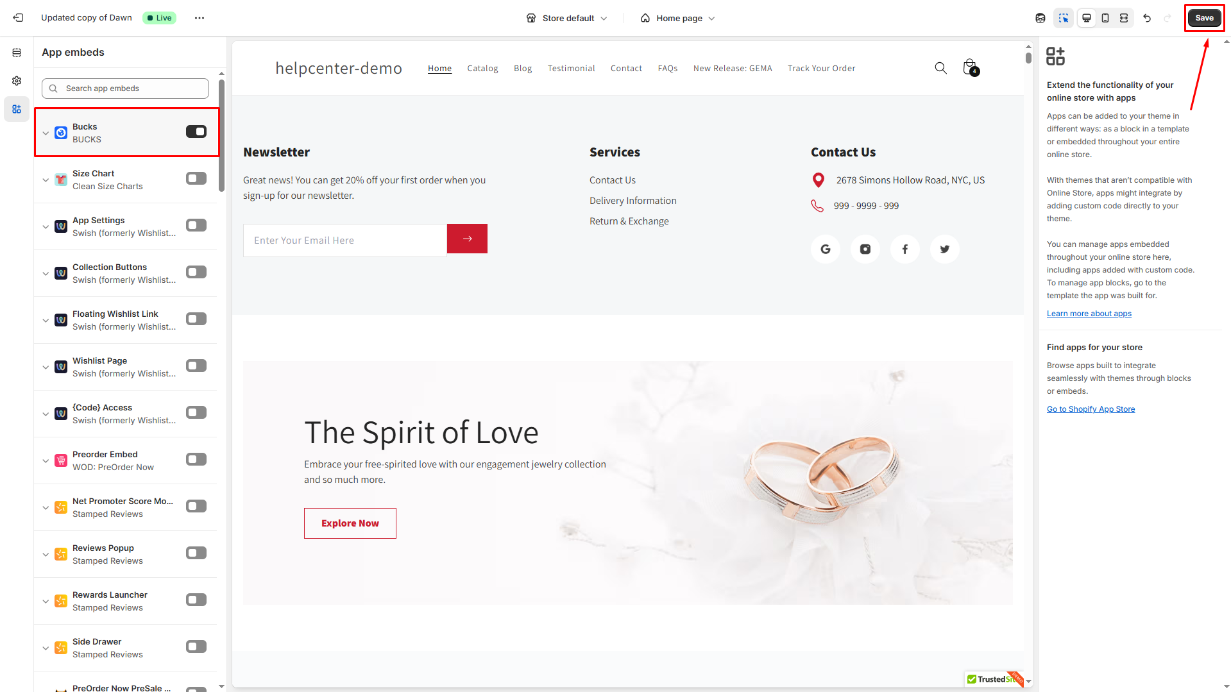This screenshot has width=1231, height=692.
Task: Turn on Preorder Embed toggle
Action: point(196,459)
